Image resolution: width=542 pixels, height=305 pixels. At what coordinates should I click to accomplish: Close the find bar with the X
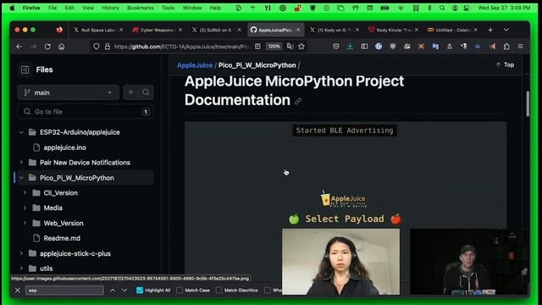coord(17,290)
